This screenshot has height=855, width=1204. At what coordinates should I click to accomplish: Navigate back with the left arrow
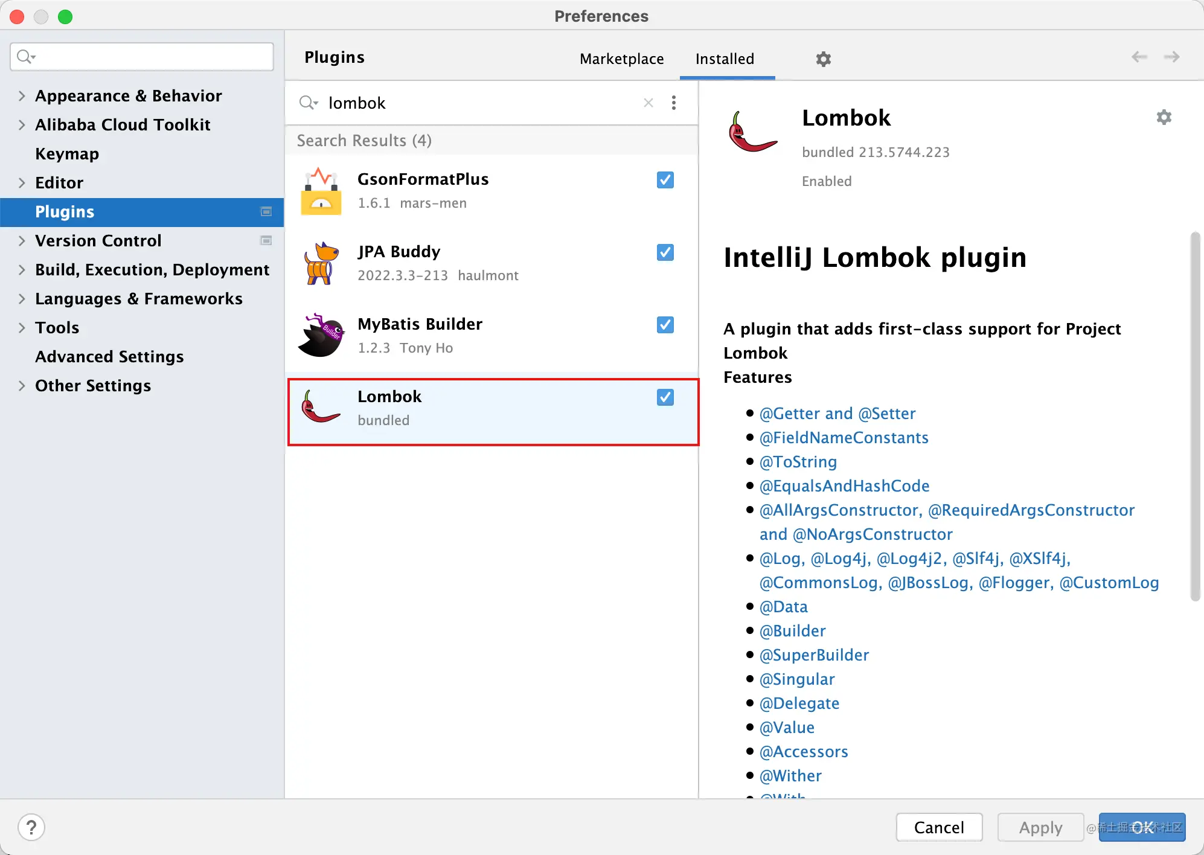coord(1139,57)
